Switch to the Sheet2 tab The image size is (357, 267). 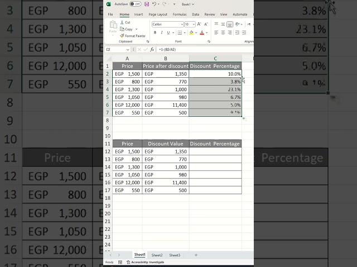tap(157, 255)
